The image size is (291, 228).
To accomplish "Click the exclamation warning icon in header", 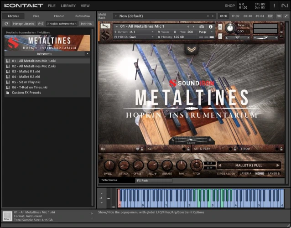I will [274, 6].
